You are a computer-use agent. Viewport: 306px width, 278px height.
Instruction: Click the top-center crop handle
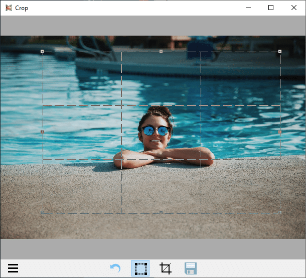click(x=161, y=51)
